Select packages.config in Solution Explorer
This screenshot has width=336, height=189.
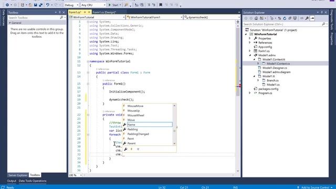pos(268,89)
